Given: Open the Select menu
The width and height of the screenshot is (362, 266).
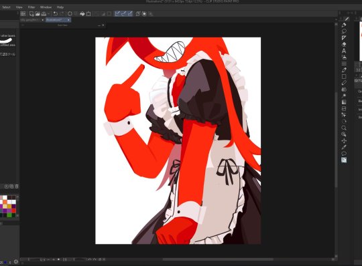Looking at the screenshot, I should [x=6, y=7].
